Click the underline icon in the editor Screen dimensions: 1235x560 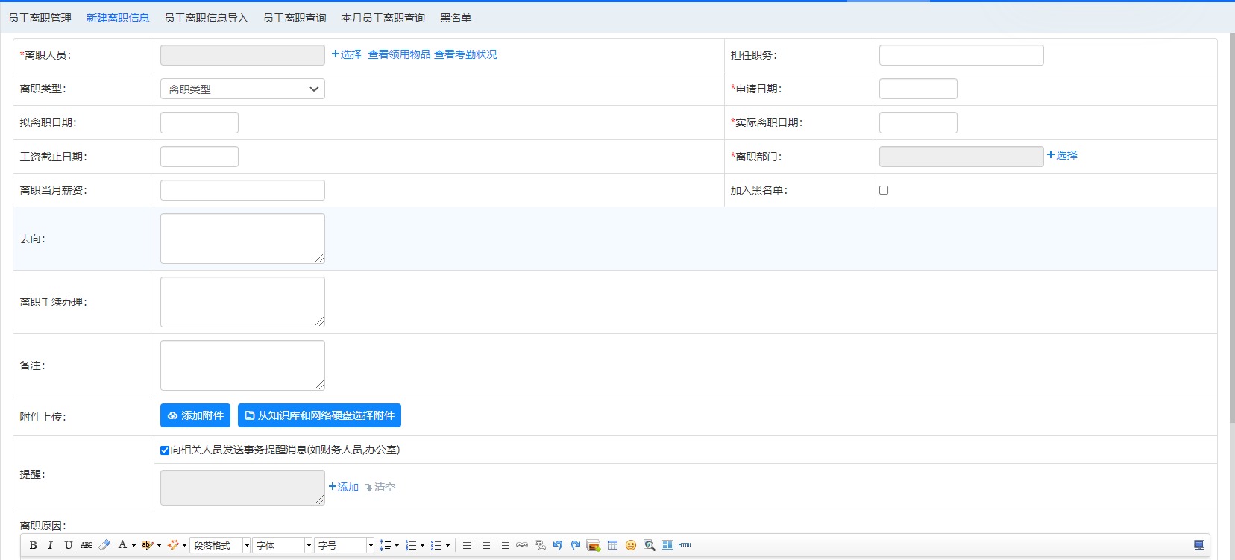pos(69,545)
